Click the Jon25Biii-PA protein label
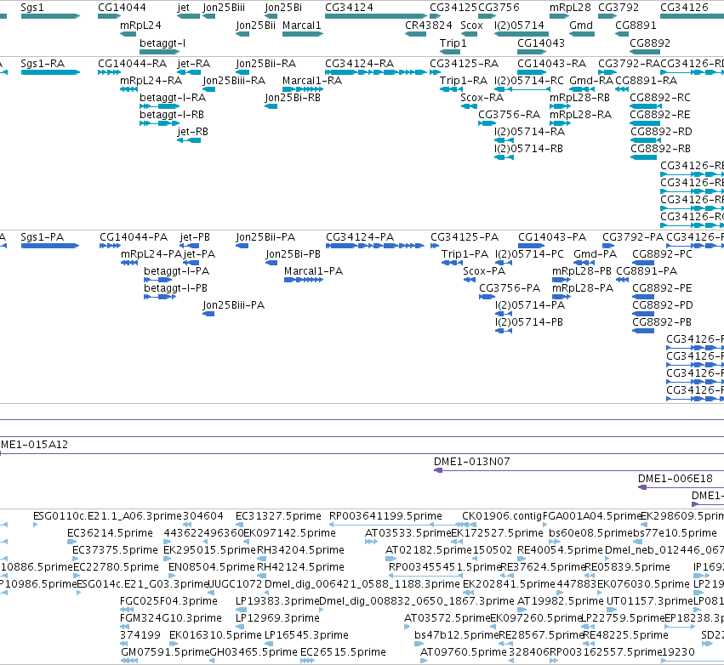Screen dimensions: 724x665 point(234,305)
